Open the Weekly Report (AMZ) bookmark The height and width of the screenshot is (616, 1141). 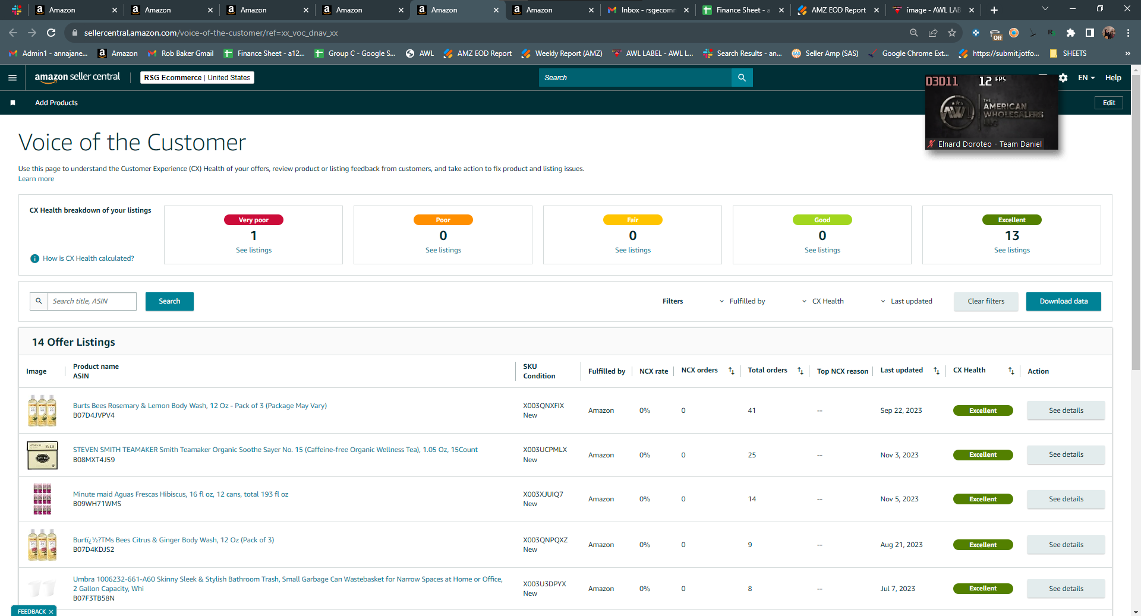[x=562, y=53]
